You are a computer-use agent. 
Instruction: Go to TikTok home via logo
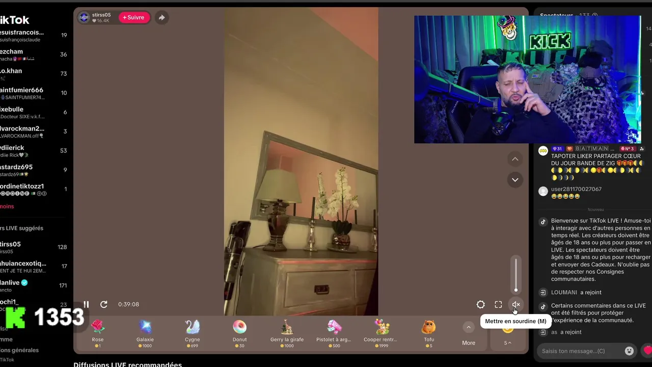(15, 20)
